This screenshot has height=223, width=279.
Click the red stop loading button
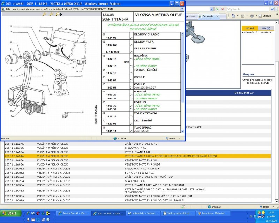click(222, 9)
